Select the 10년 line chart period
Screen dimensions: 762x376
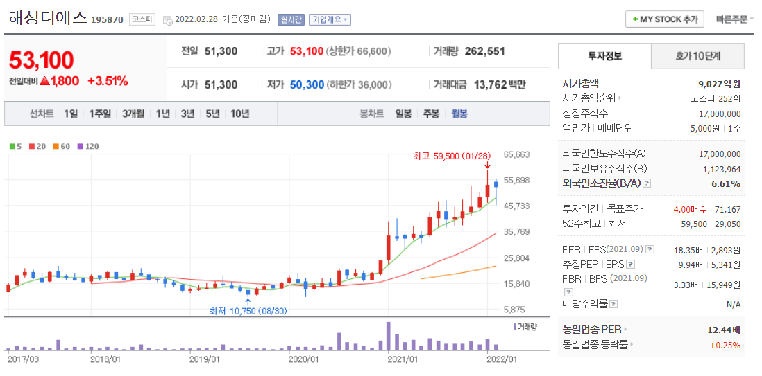point(239,114)
